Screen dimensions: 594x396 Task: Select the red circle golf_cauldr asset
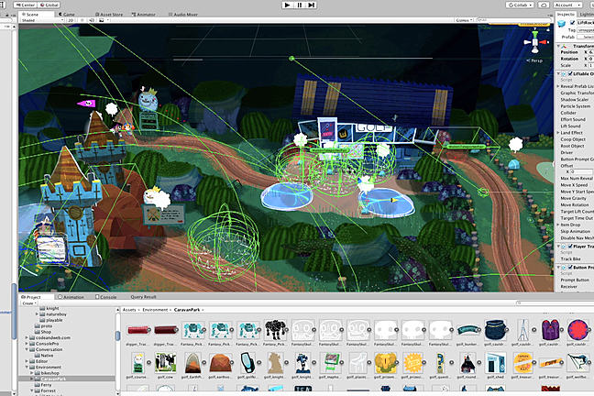[577, 330]
